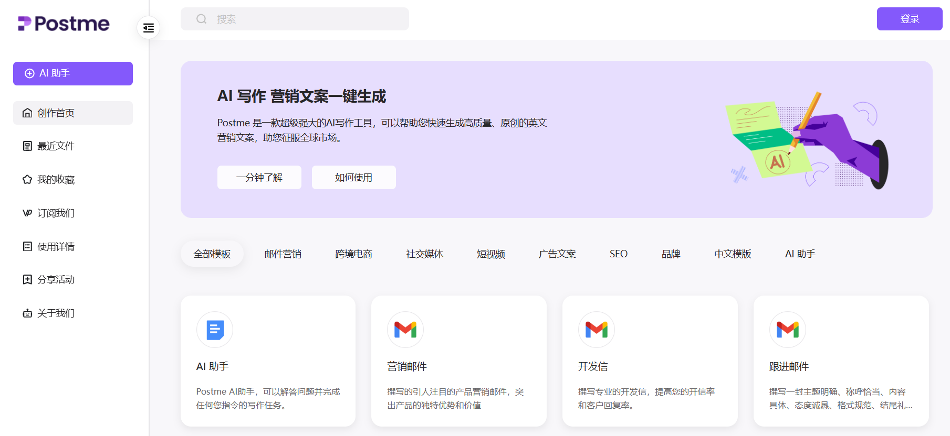Screen dimensions: 950x436
Task: Click the star icon for 我的收藏
Action: (x=27, y=180)
